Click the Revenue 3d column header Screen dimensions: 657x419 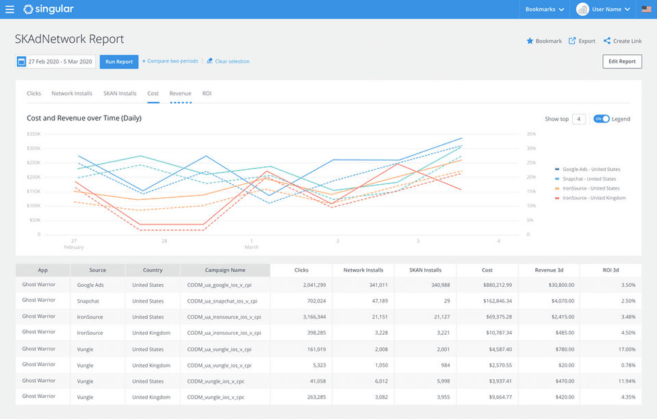[549, 270]
